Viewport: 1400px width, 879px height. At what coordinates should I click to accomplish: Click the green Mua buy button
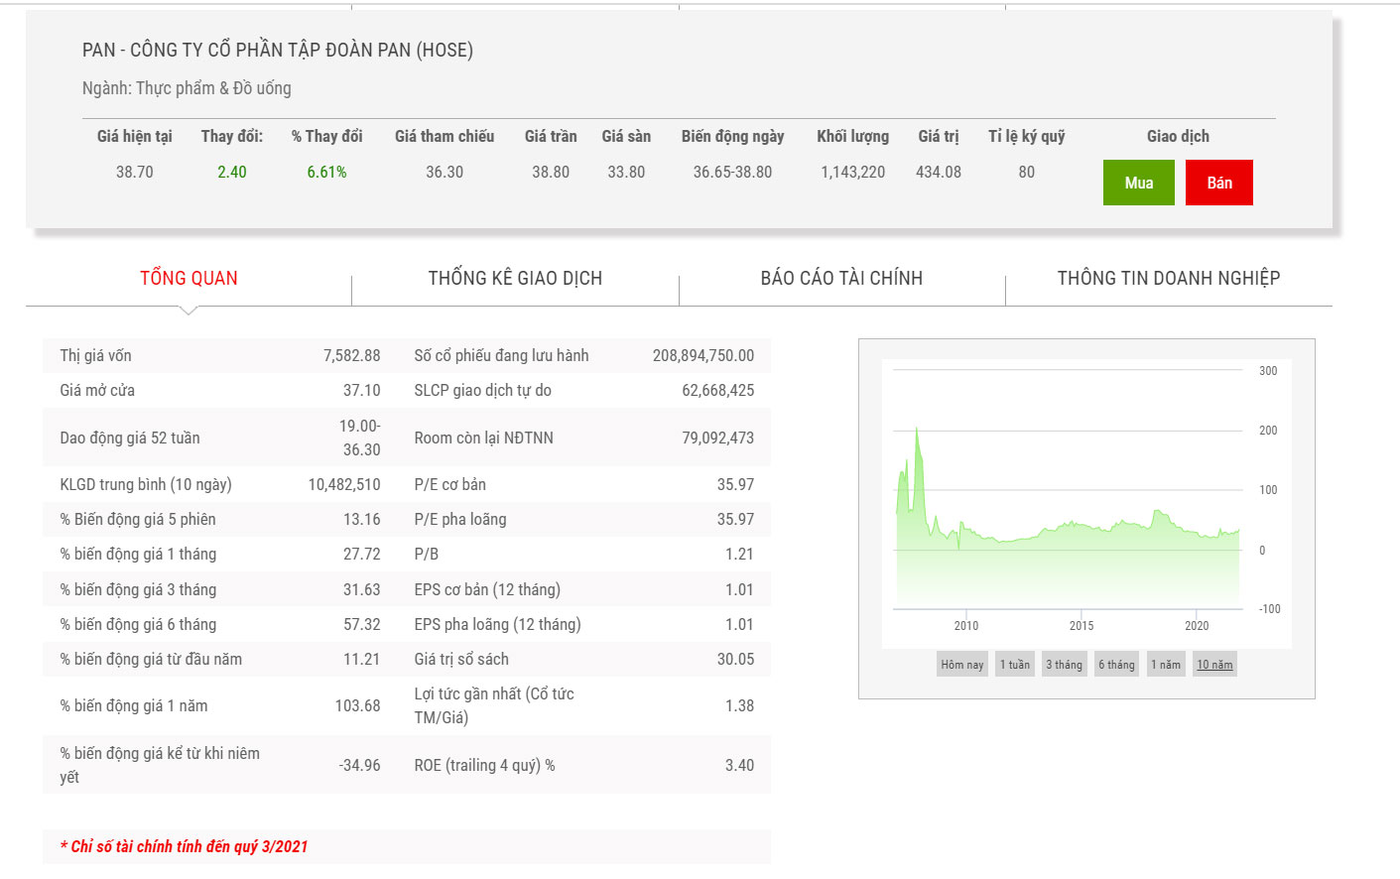1138,183
